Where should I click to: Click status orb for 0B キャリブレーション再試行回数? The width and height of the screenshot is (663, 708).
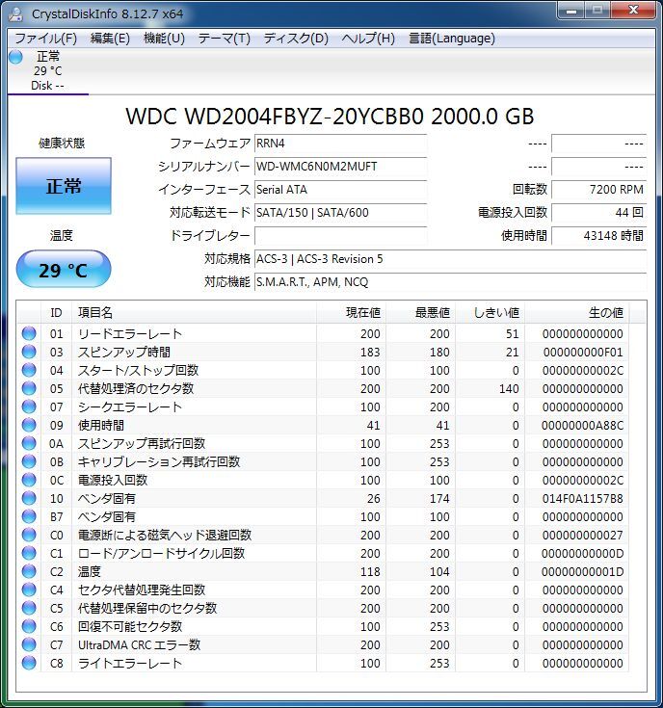29,461
